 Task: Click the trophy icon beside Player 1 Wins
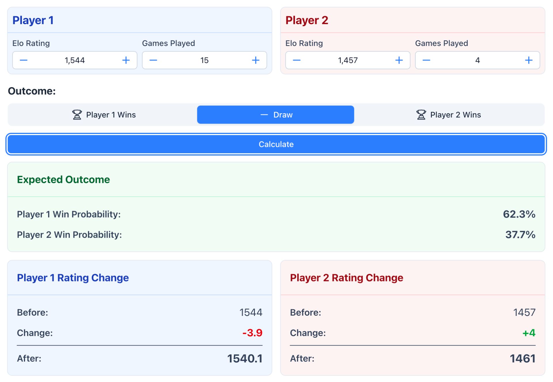click(x=77, y=115)
